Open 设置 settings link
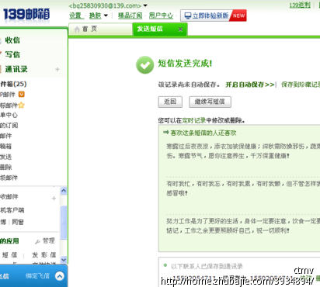This screenshot has height=287, width=320. point(75,16)
